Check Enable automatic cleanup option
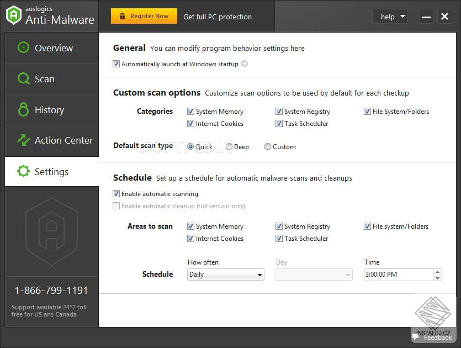The image size is (461, 348). pyautogui.click(x=116, y=205)
